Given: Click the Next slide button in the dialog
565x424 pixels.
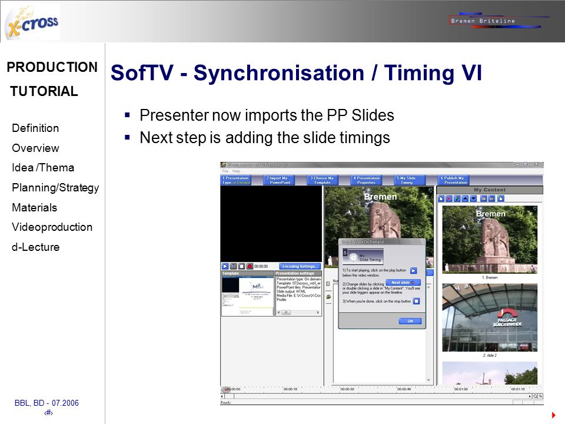Looking at the screenshot, I should [403, 282].
